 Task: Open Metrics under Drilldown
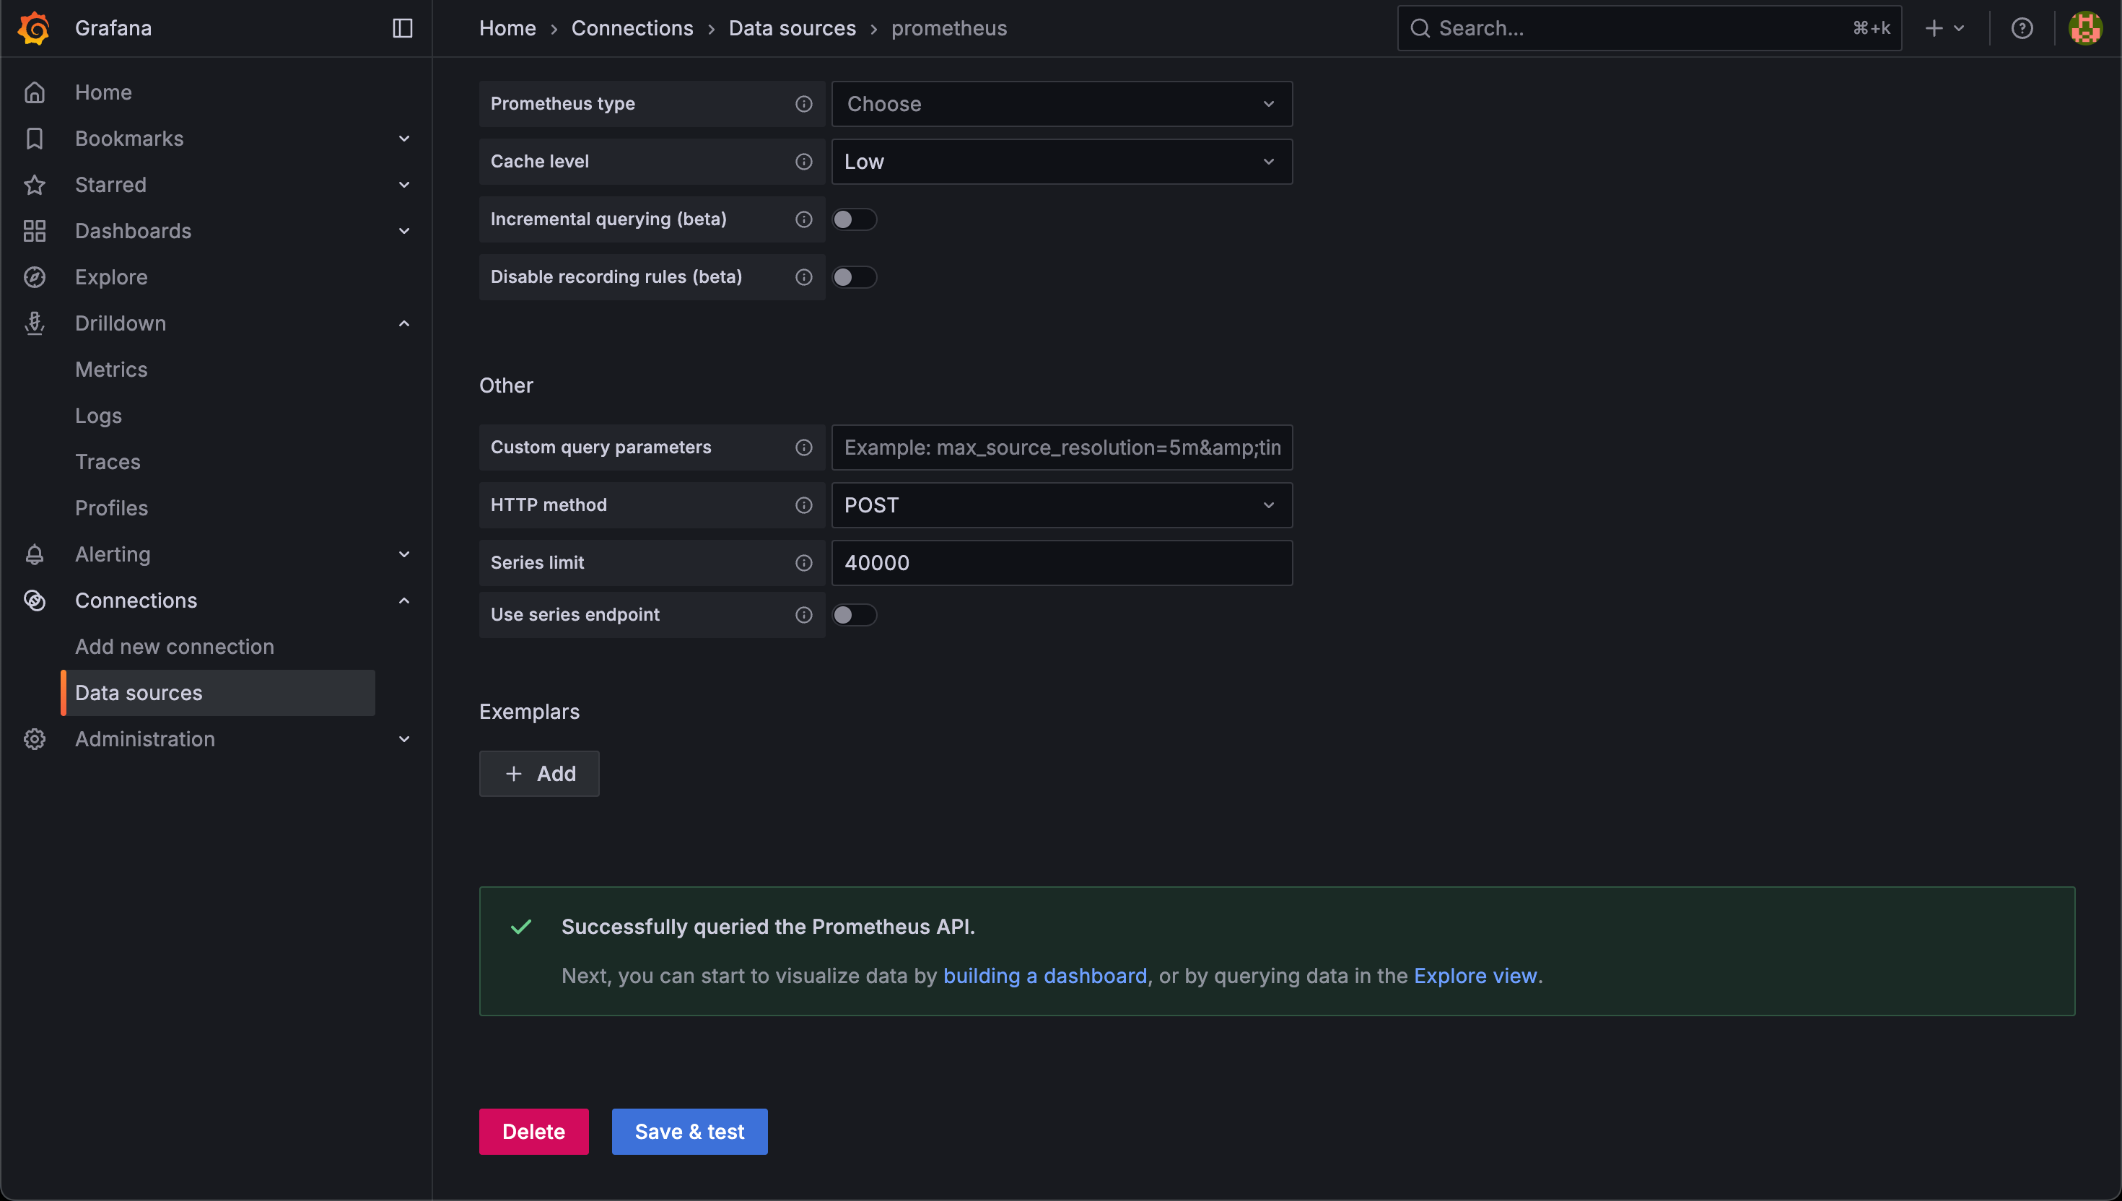[x=111, y=370]
